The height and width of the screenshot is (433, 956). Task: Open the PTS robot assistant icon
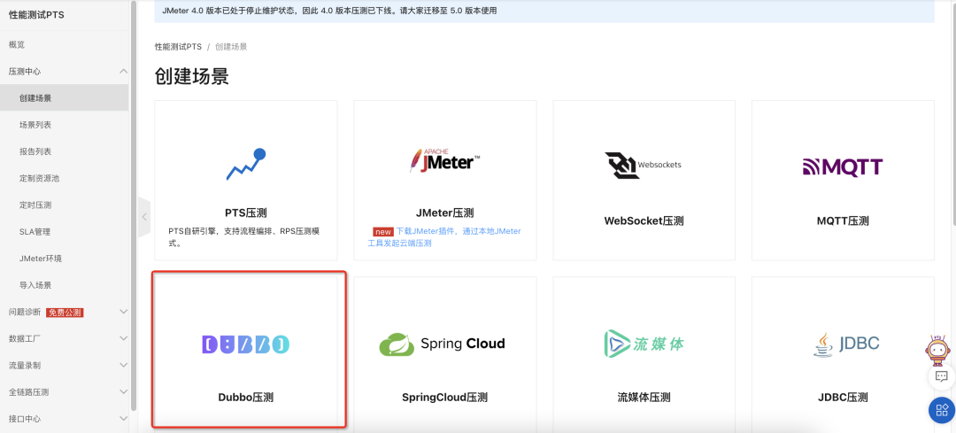936,350
